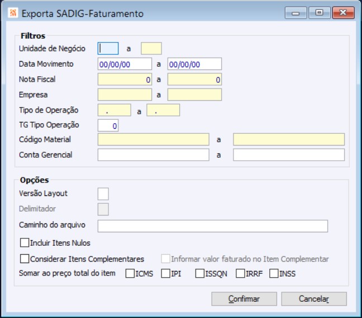Image resolution: width=362 pixels, height=318 pixels.
Task: Click the Empresa end field
Action: 194,95
